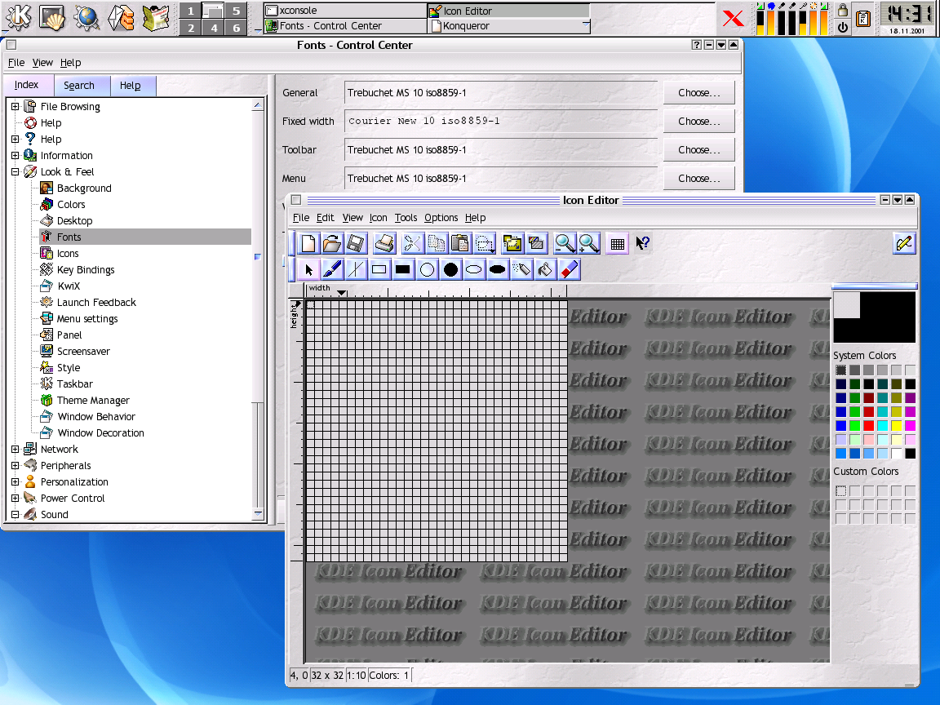Open the Tools menu in Icon Editor
The width and height of the screenshot is (940, 705).
(x=406, y=218)
